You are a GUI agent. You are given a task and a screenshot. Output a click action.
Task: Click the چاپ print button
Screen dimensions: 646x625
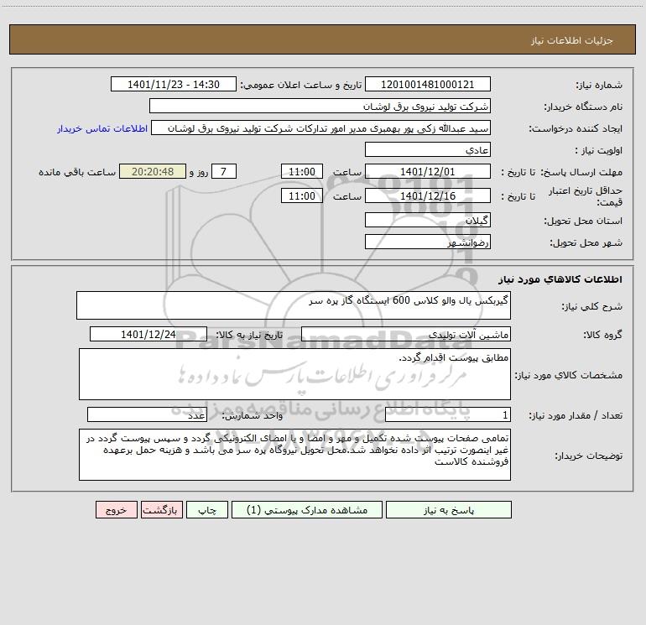207,509
